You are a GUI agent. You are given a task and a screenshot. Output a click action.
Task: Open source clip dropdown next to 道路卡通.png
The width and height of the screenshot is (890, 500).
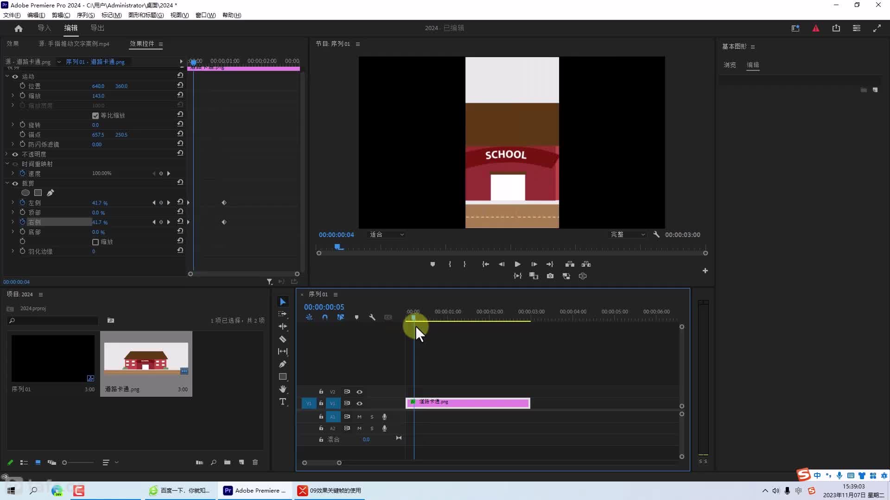59,62
